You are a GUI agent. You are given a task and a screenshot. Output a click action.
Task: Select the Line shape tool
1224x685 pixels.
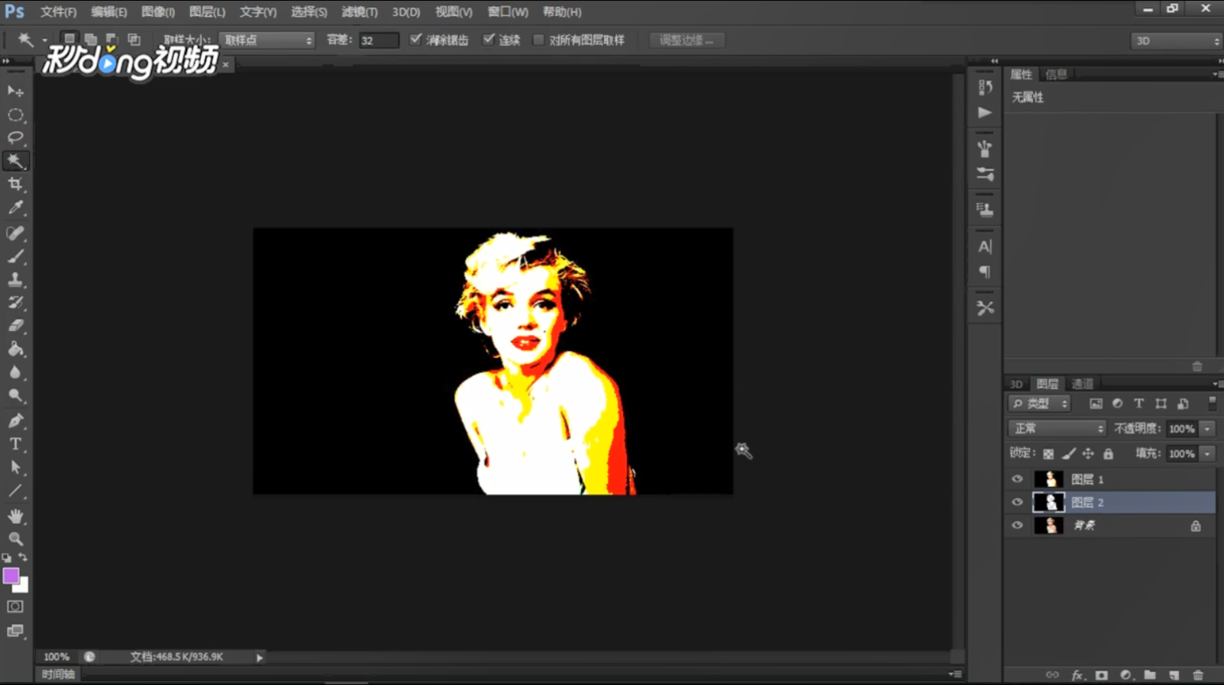[15, 490]
